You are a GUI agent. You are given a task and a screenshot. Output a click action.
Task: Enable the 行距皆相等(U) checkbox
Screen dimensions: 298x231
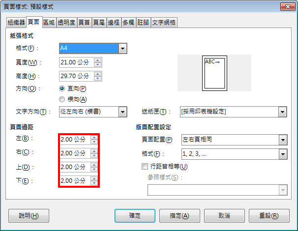point(145,167)
